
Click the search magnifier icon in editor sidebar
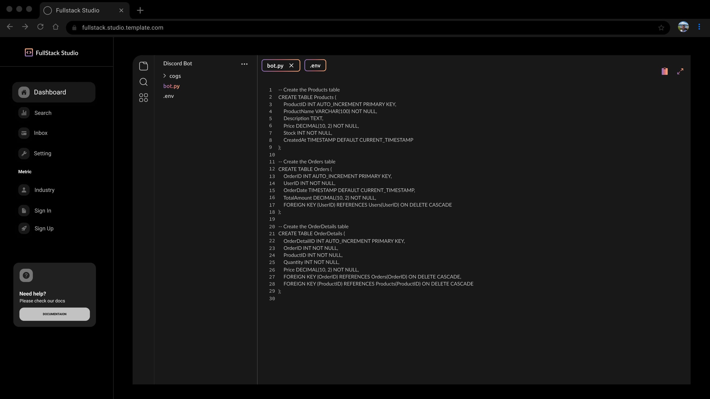click(x=143, y=82)
